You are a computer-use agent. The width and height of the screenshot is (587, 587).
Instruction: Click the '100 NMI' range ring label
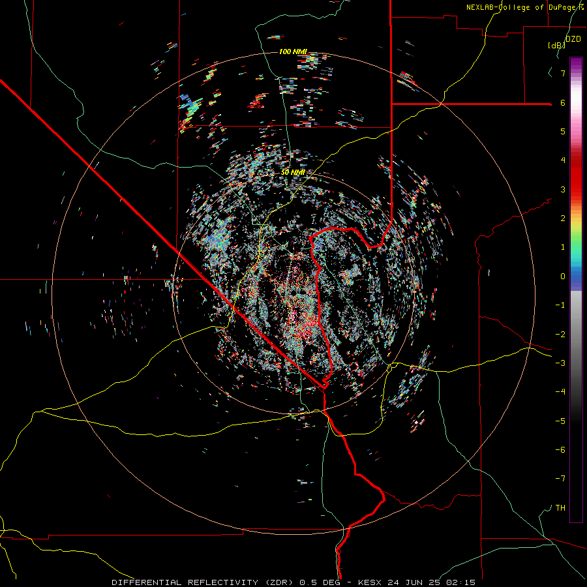tap(293, 52)
